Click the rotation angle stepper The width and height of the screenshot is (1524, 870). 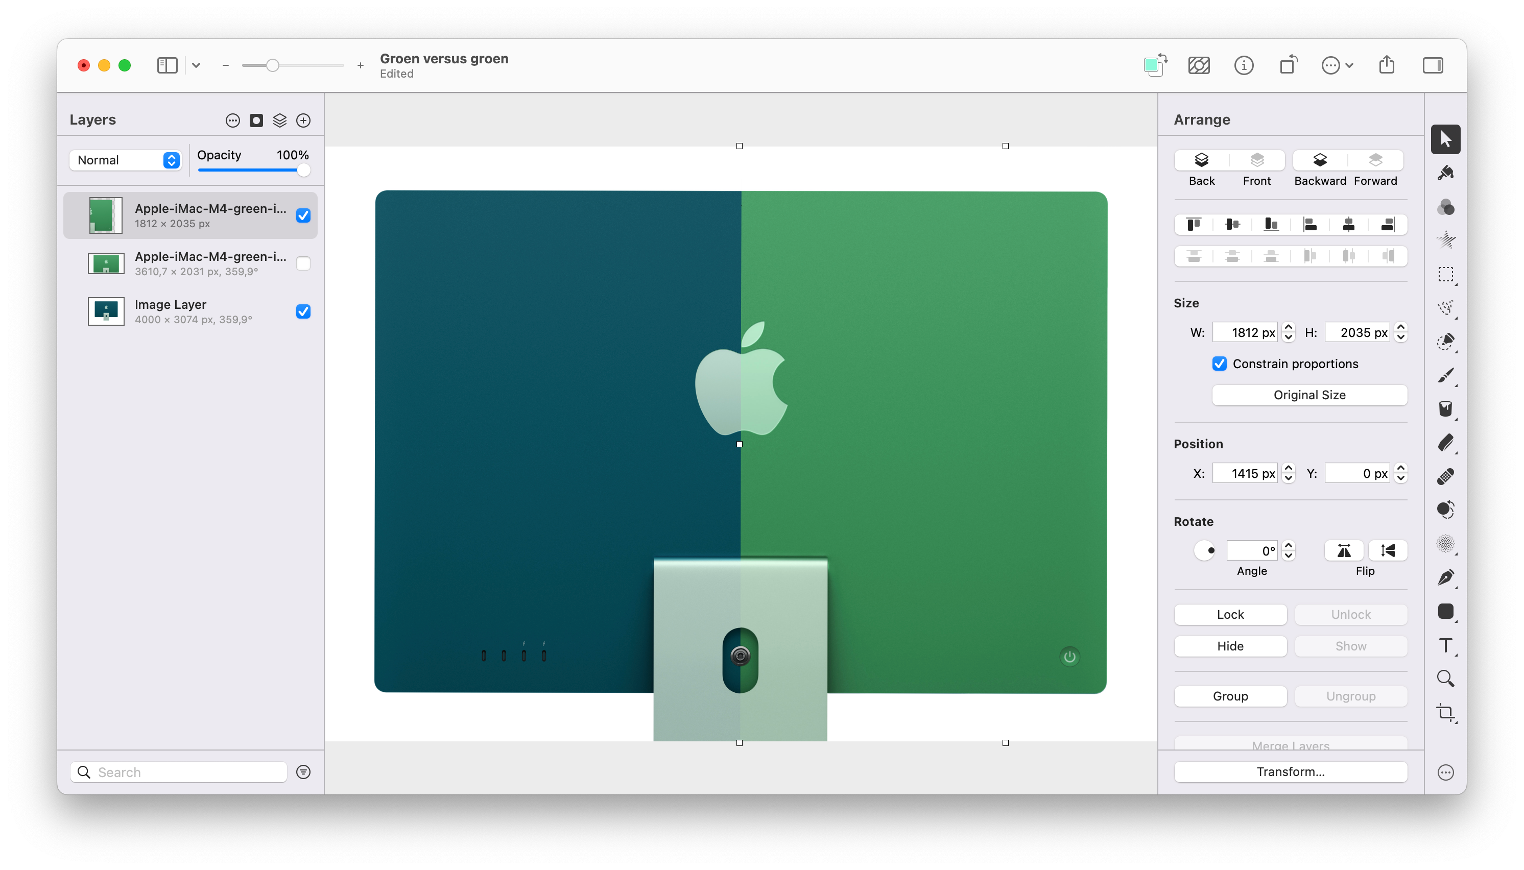1289,550
